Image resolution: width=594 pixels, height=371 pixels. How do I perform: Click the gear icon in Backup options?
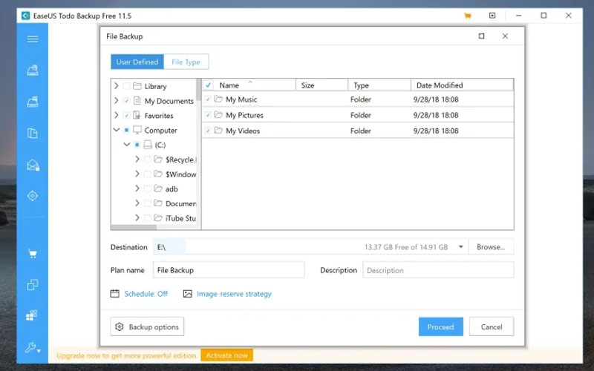click(x=120, y=326)
